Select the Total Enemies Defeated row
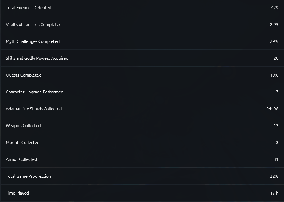The image size is (284, 202). (x=142, y=7)
